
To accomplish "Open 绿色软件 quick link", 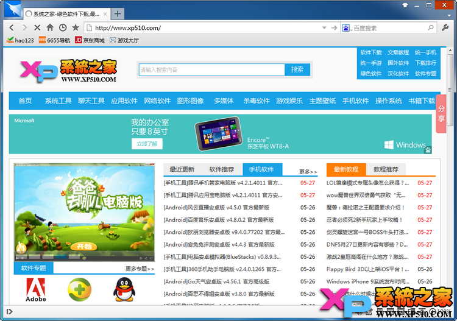I will 370,74.
